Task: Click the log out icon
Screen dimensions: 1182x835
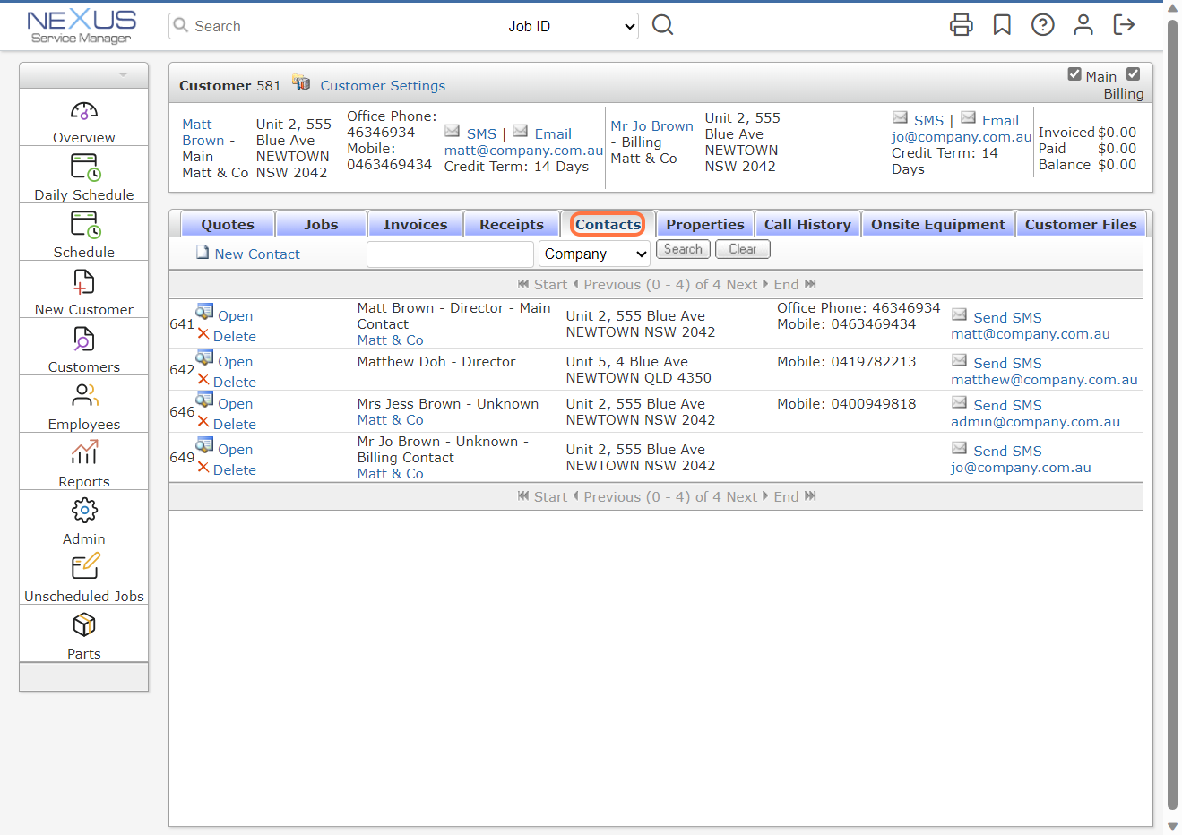Action: click(1123, 25)
